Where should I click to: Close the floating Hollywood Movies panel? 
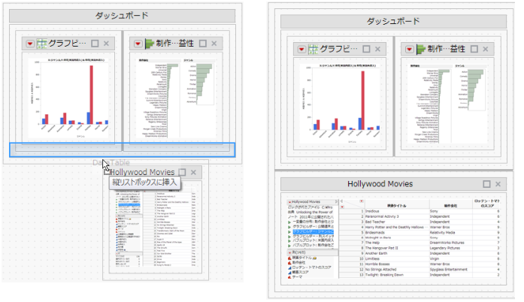coord(193,172)
